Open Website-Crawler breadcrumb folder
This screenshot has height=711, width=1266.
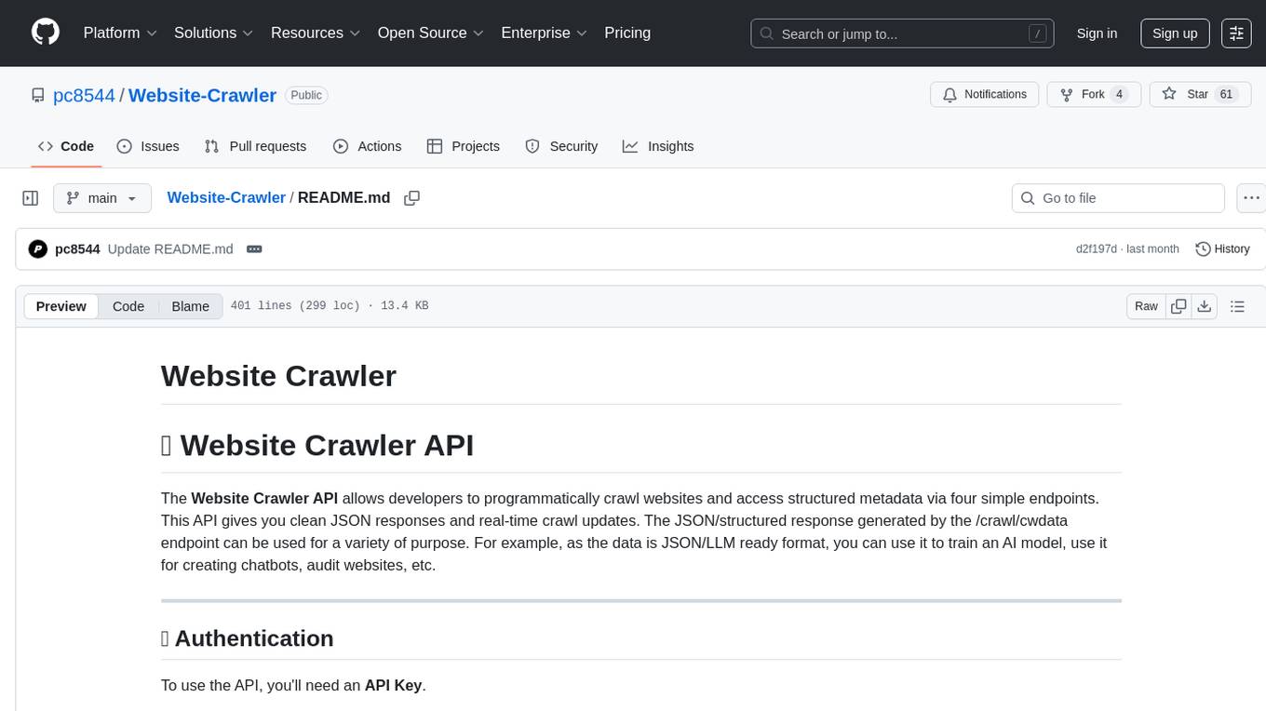coord(226,197)
